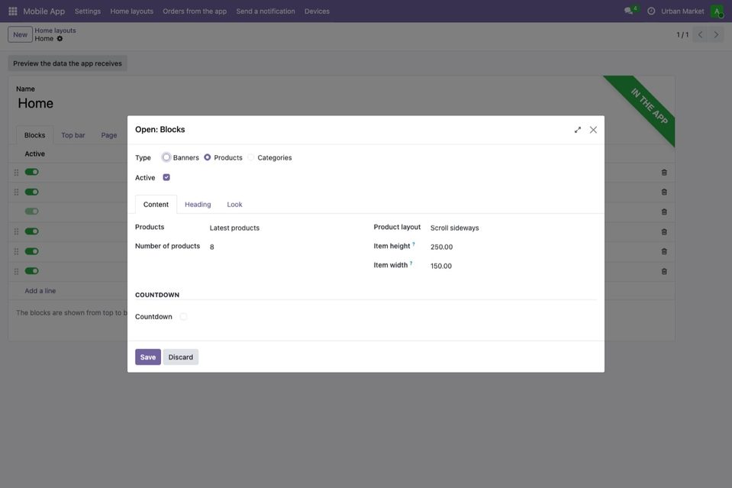Open the Urban Market company switcher
Viewport: 732px width, 488px height.
point(682,11)
